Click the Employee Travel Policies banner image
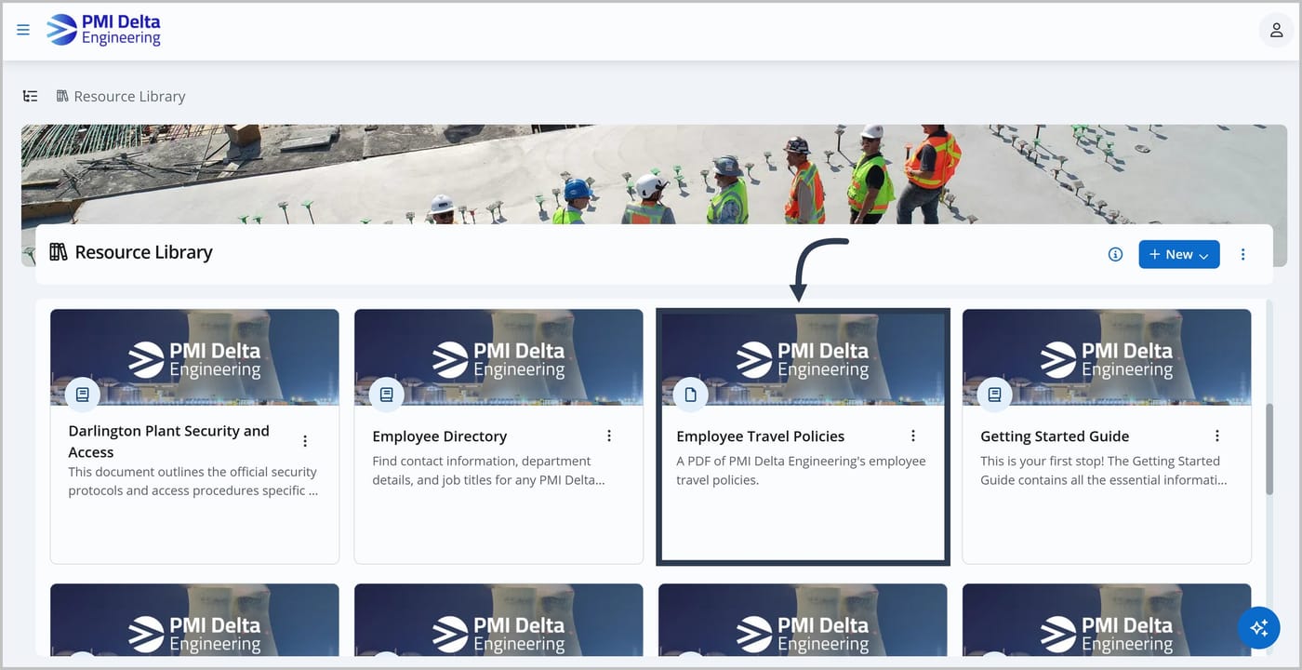 pos(803,357)
